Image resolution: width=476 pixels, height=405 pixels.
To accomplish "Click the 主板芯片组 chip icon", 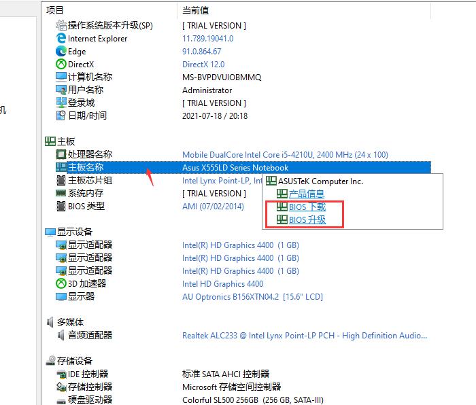I will (61, 180).
